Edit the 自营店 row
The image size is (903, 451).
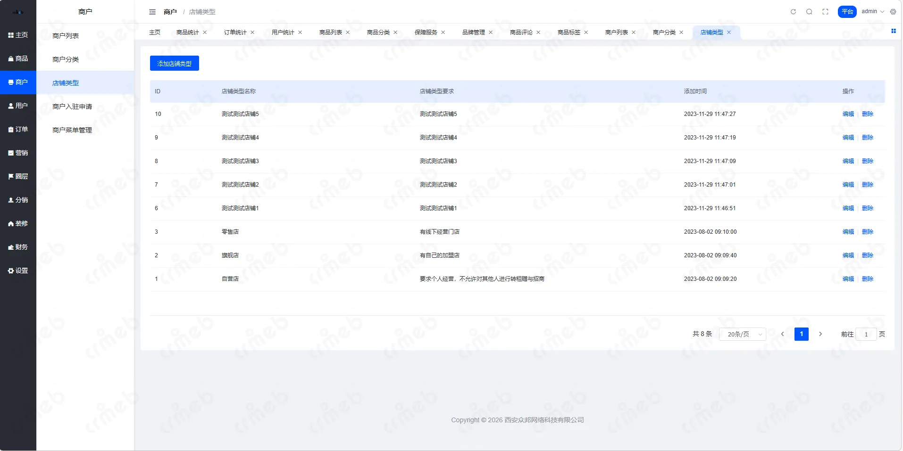click(848, 279)
